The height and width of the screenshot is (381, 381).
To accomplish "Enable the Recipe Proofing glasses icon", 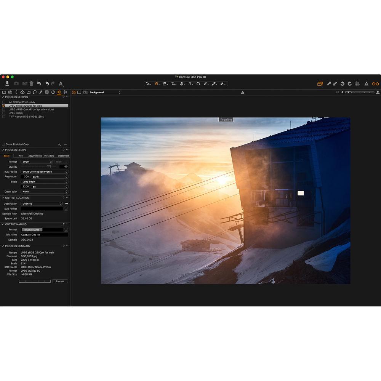I will 375,83.
